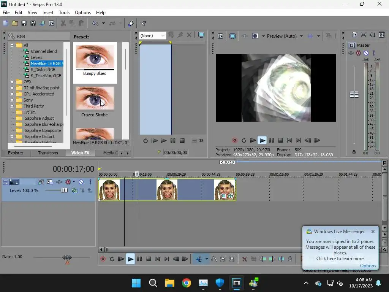Create a new project with the toolbar icon
389x292 pixels.
point(5,23)
